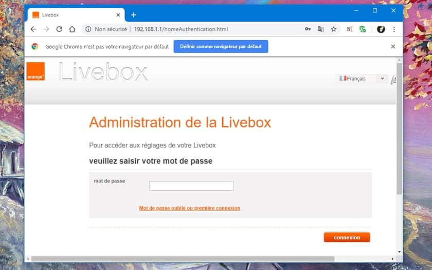The image size is (432, 270).
Task: Click the Livebox header title
Action: pos(103,71)
